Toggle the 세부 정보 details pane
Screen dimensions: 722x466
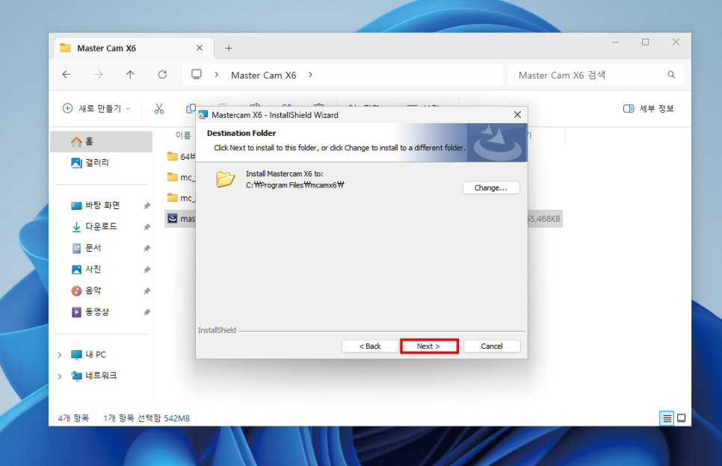click(648, 108)
